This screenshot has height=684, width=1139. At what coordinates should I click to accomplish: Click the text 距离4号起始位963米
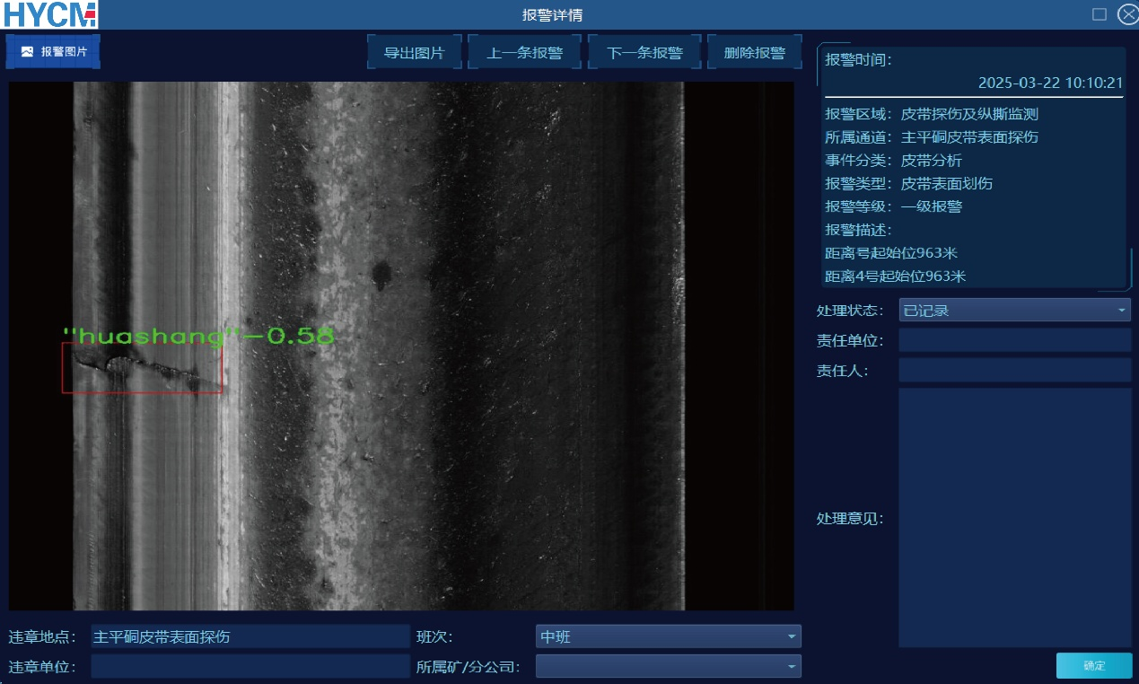point(895,276)
